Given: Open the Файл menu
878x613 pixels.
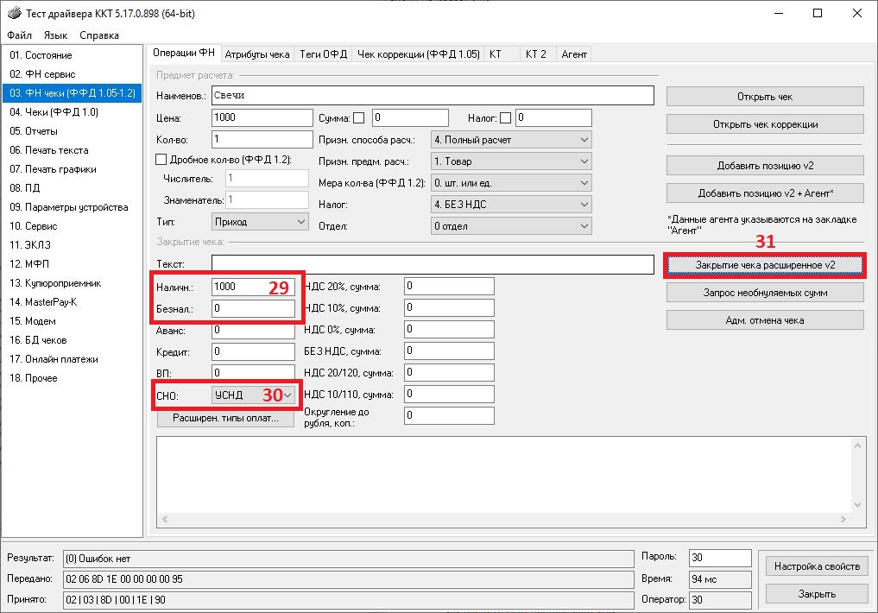Looking at the screenshot, I should point(19,35).
